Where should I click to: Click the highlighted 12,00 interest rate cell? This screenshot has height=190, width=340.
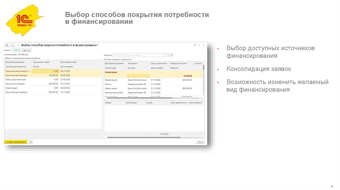[x=45, y=71]
